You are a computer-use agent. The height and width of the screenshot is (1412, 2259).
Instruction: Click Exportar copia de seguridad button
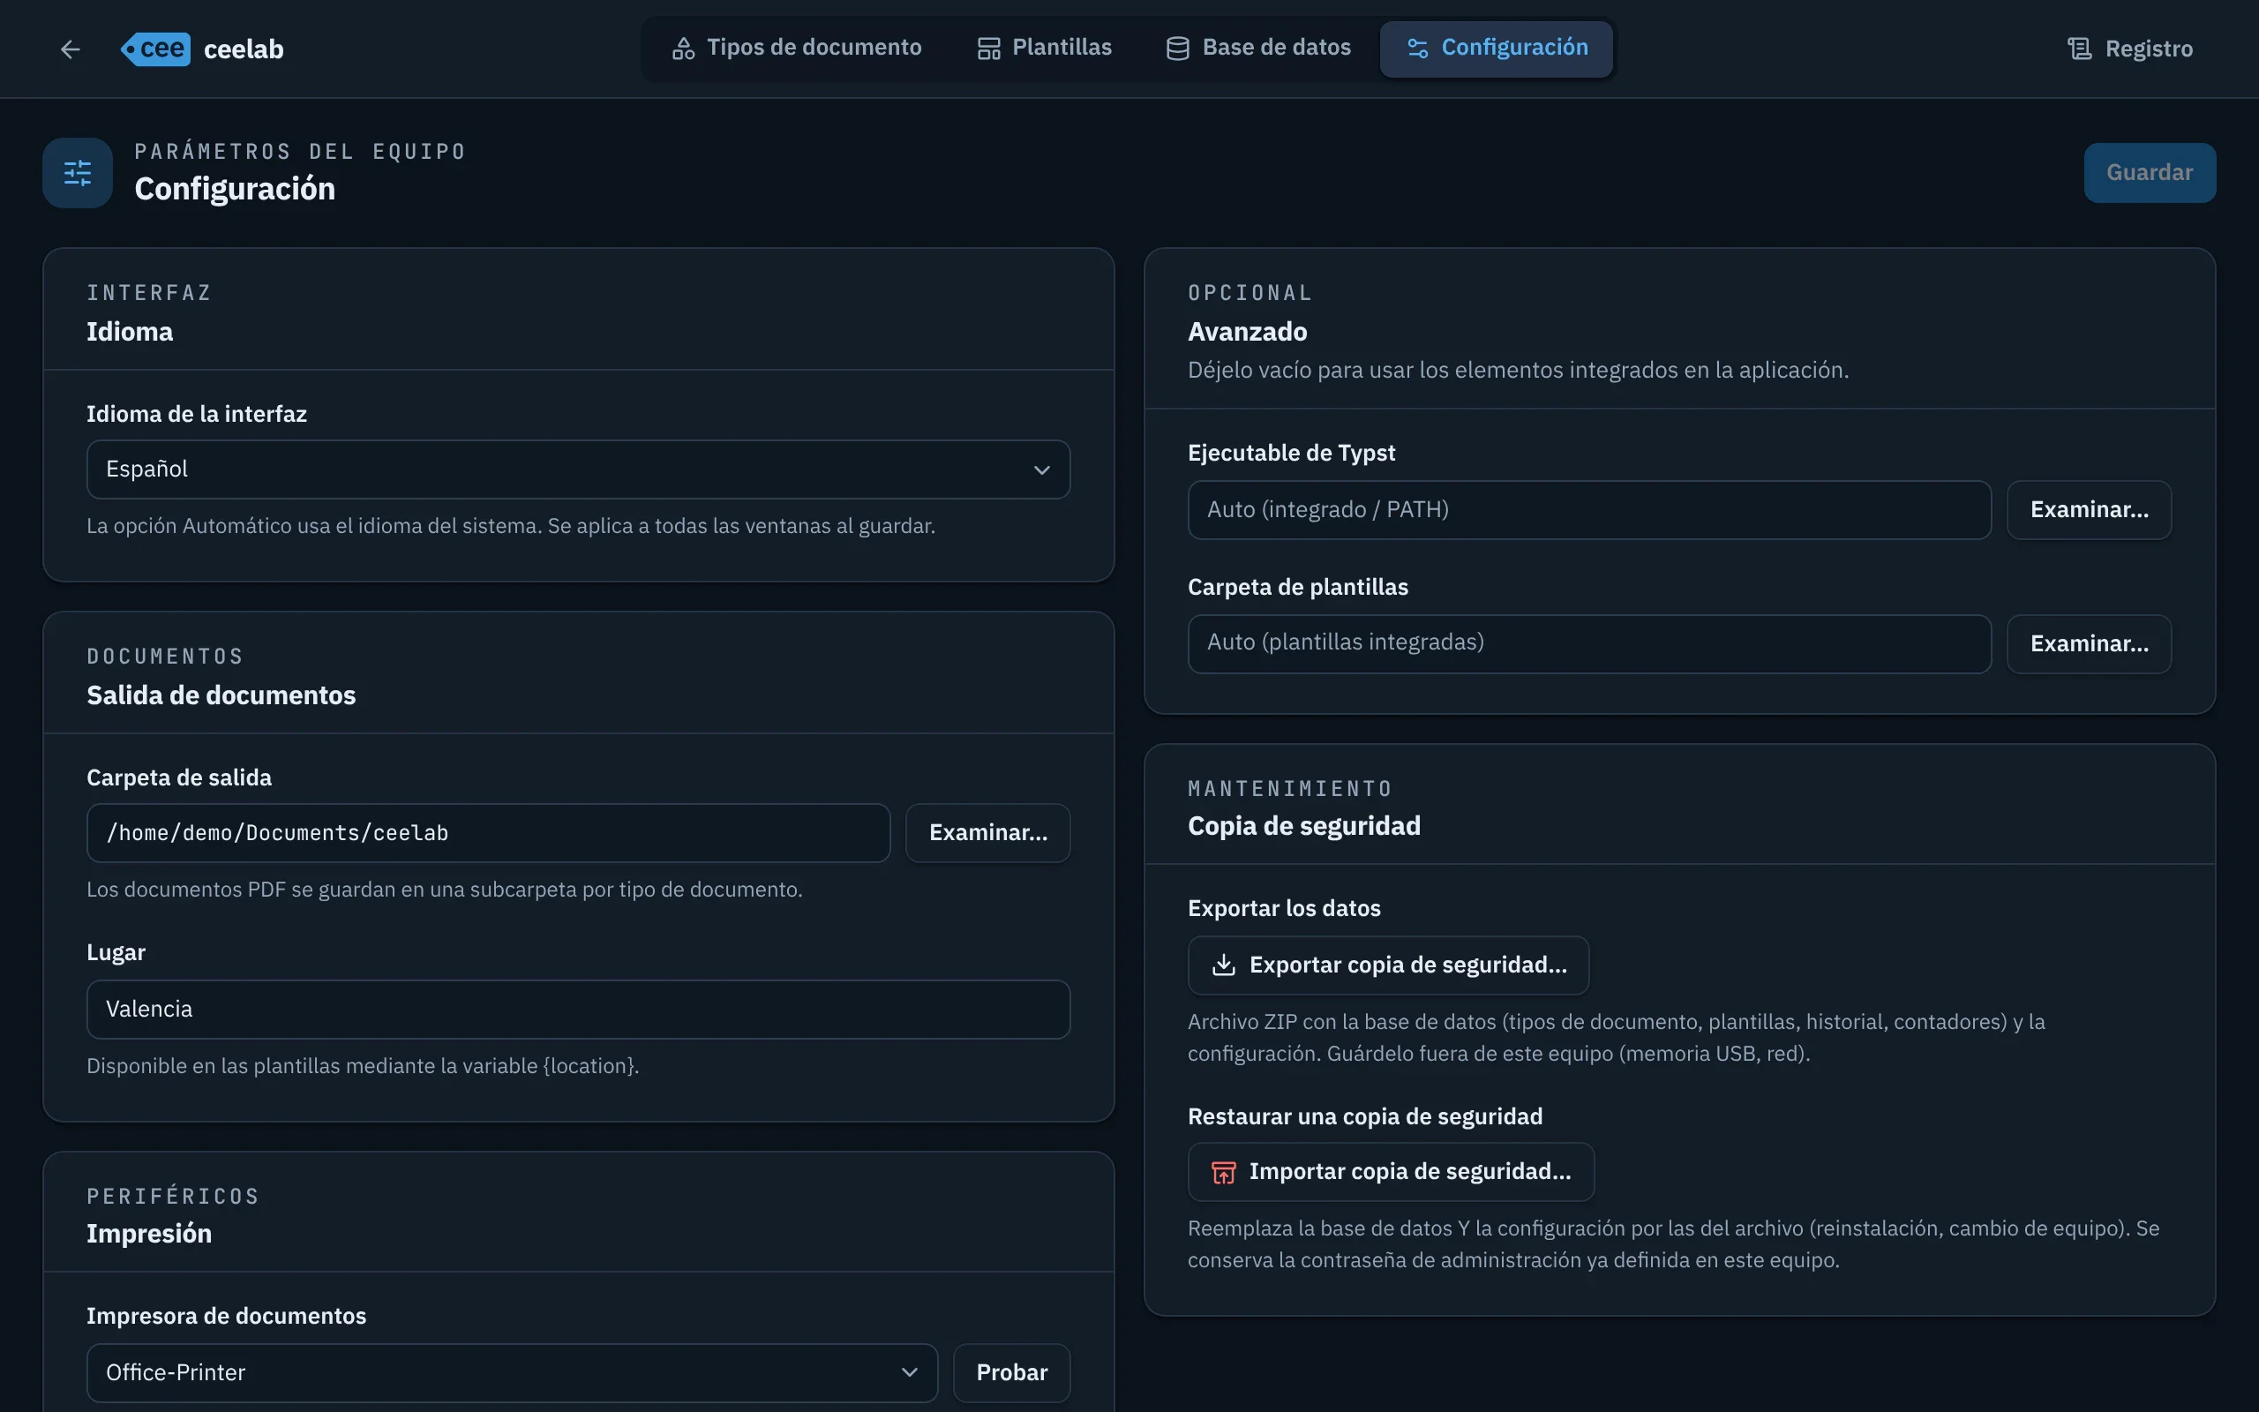(x=1388, y=965)
